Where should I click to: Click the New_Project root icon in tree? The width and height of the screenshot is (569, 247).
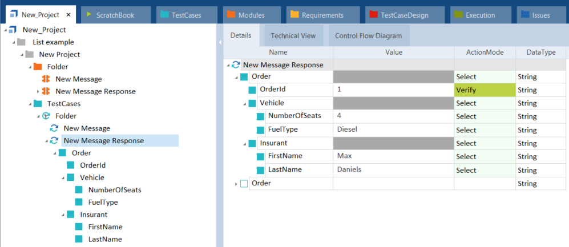[x=13, y=30]
